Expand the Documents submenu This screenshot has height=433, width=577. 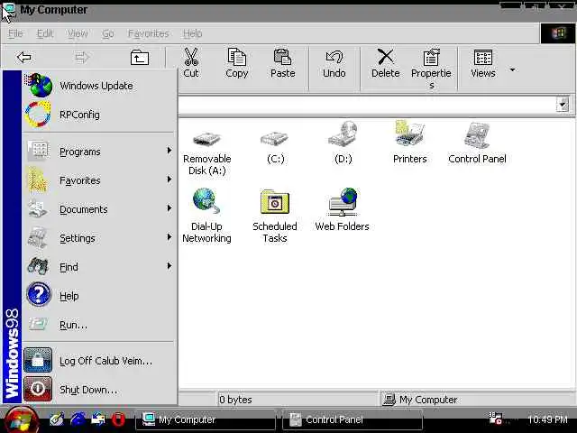coord(99,209)
